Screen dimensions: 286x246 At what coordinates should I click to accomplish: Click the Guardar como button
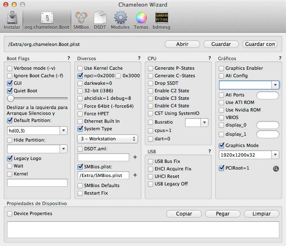260,44
